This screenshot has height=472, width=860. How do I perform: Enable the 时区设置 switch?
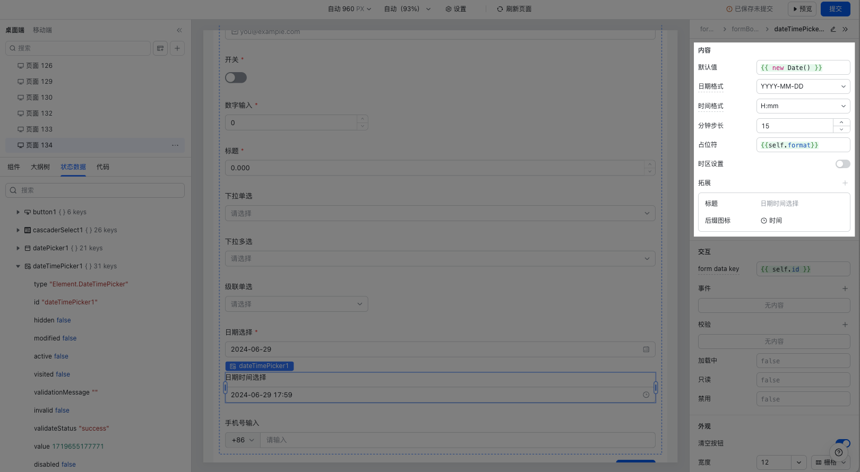842,164
